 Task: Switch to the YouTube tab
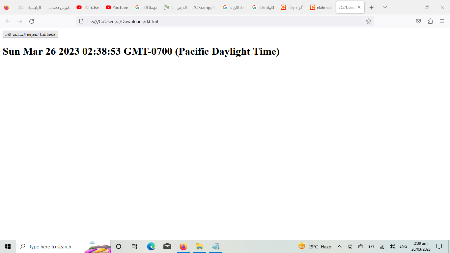click(117, 7)
